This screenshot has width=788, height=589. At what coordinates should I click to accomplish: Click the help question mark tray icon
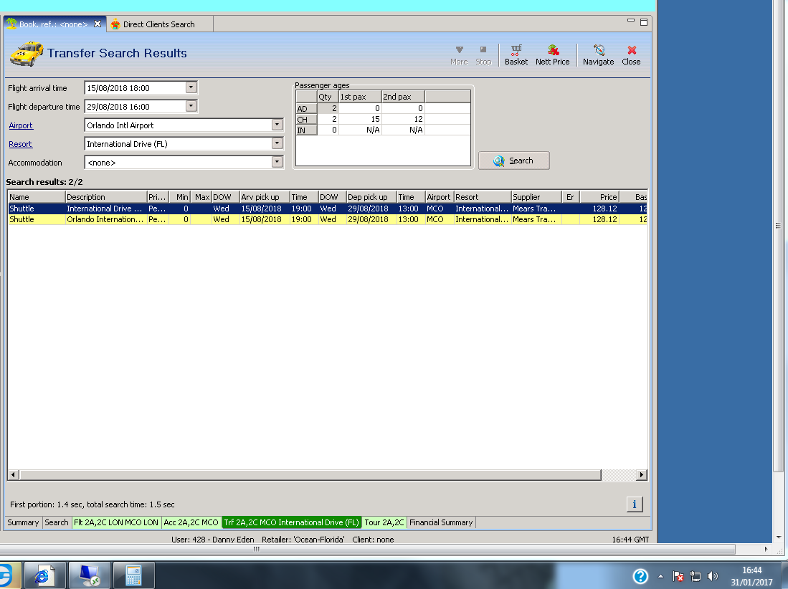tap(640, 576)
